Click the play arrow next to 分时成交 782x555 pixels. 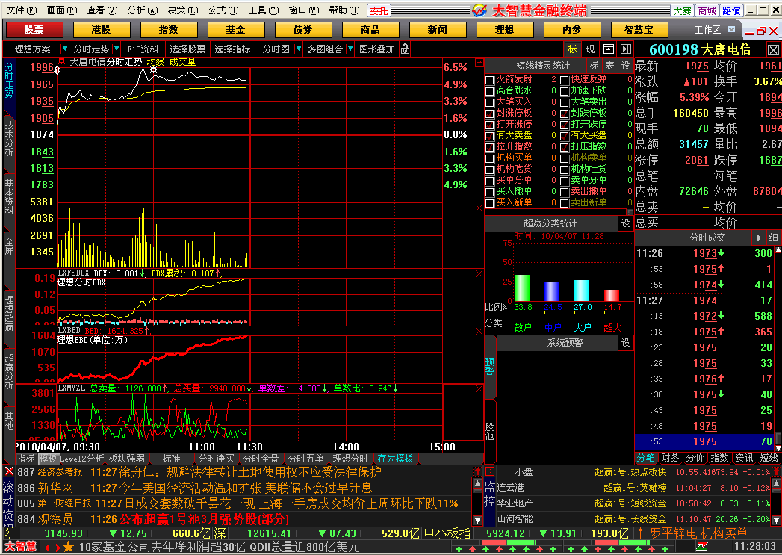(759, 238)
